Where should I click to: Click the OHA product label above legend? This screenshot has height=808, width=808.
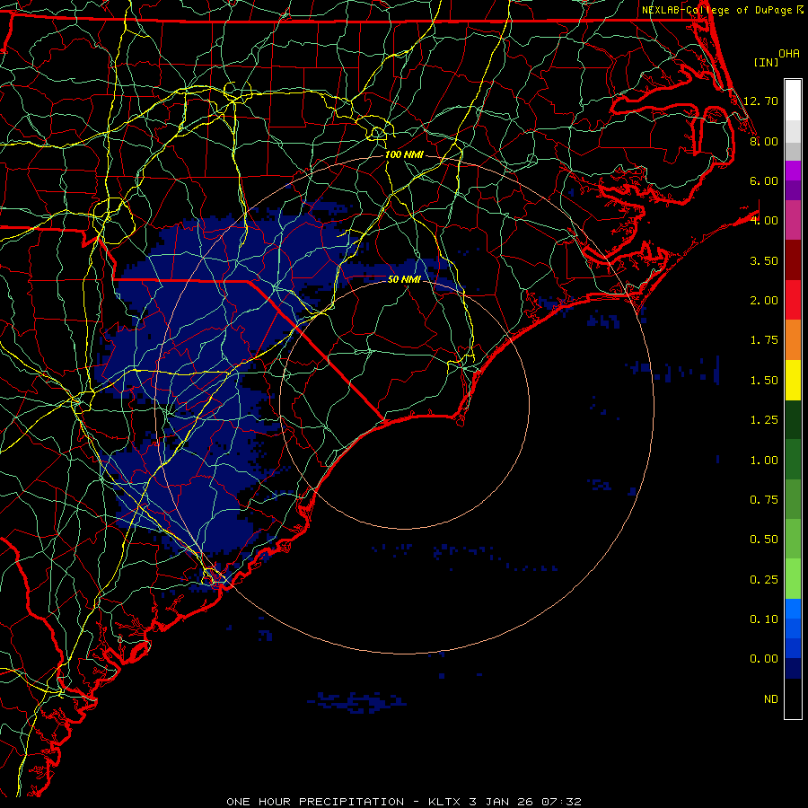[789, 53]
